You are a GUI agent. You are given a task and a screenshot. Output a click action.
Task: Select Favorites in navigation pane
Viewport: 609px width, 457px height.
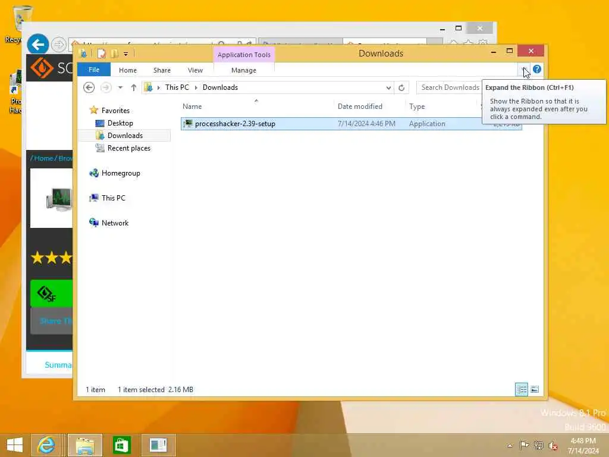[x=115, y=111]
